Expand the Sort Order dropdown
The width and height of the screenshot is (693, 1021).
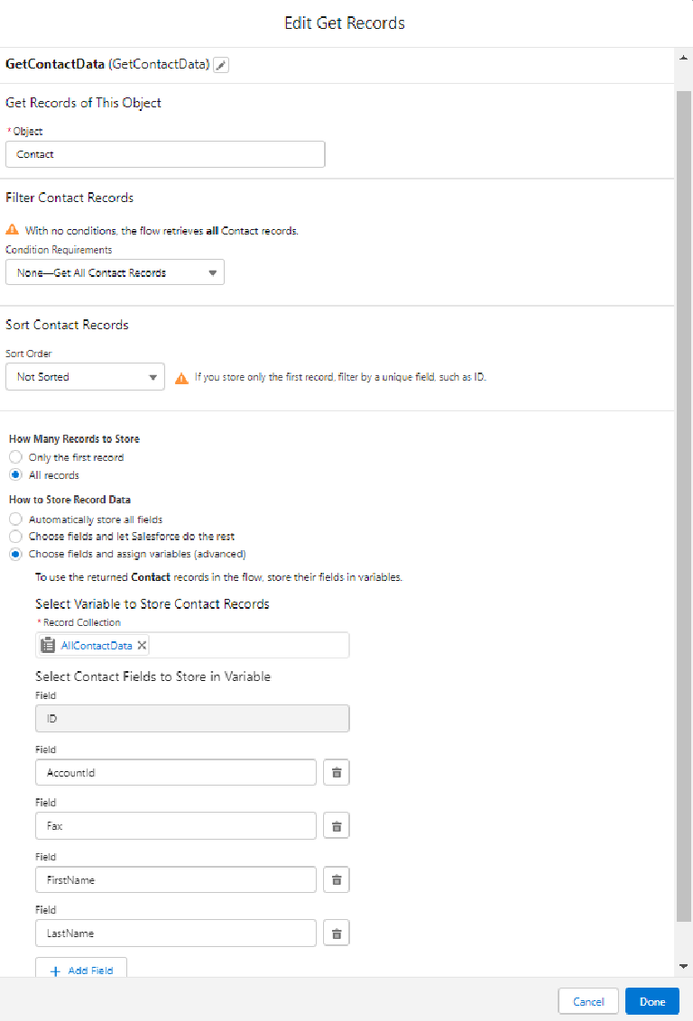(x=85, y=377)
